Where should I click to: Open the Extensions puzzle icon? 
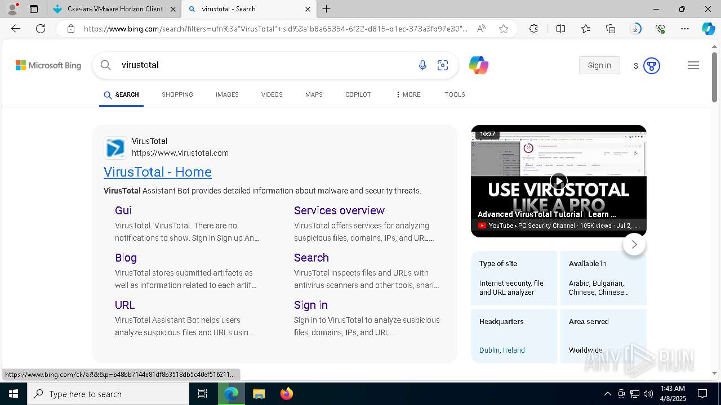coord(533,29)
